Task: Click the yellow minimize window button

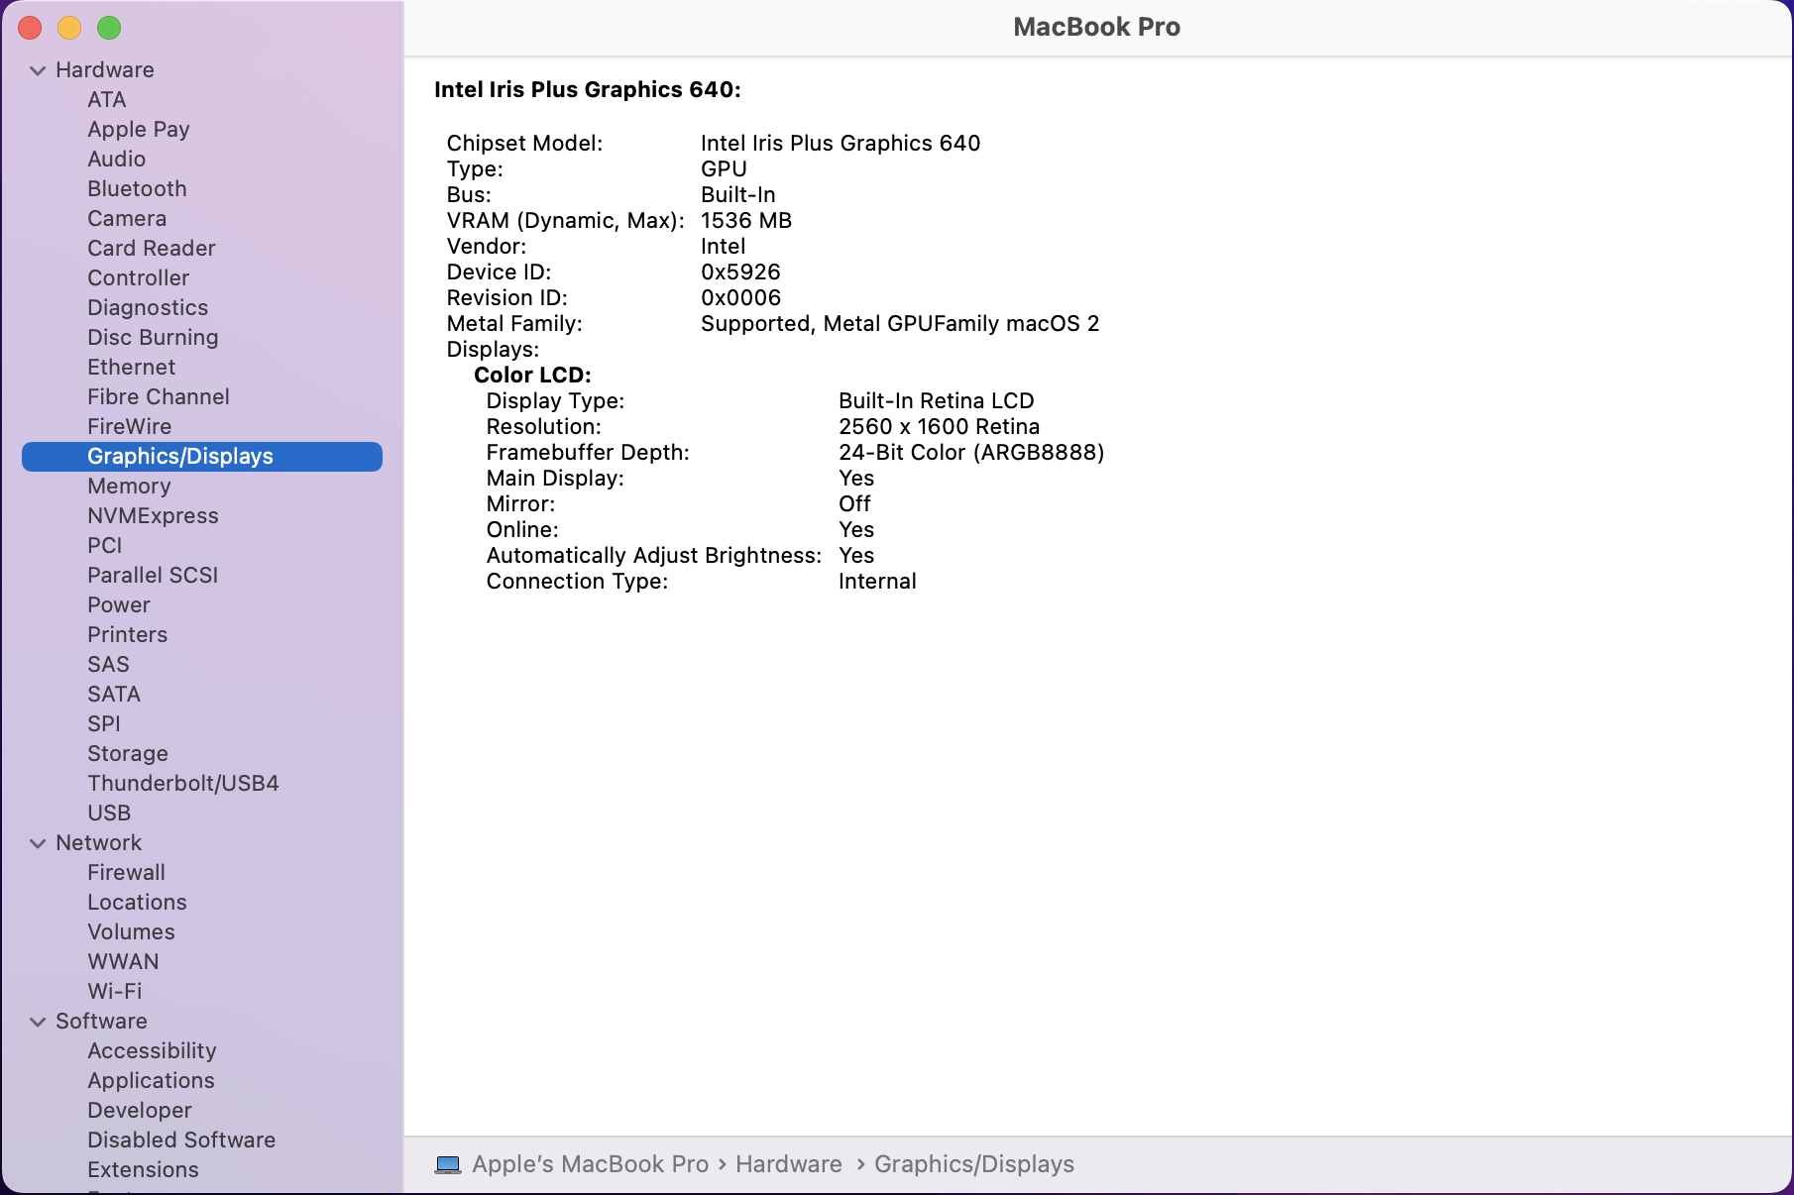Action: 69,28
